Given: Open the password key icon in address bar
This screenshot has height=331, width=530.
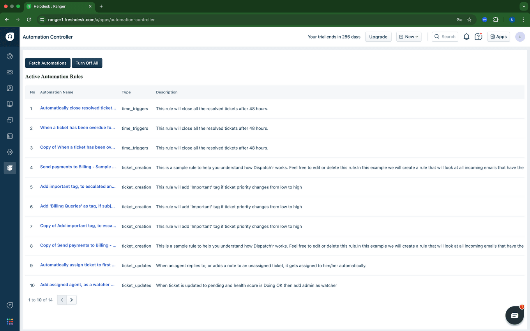Looking at the screenshot, I should pos(459,19).
